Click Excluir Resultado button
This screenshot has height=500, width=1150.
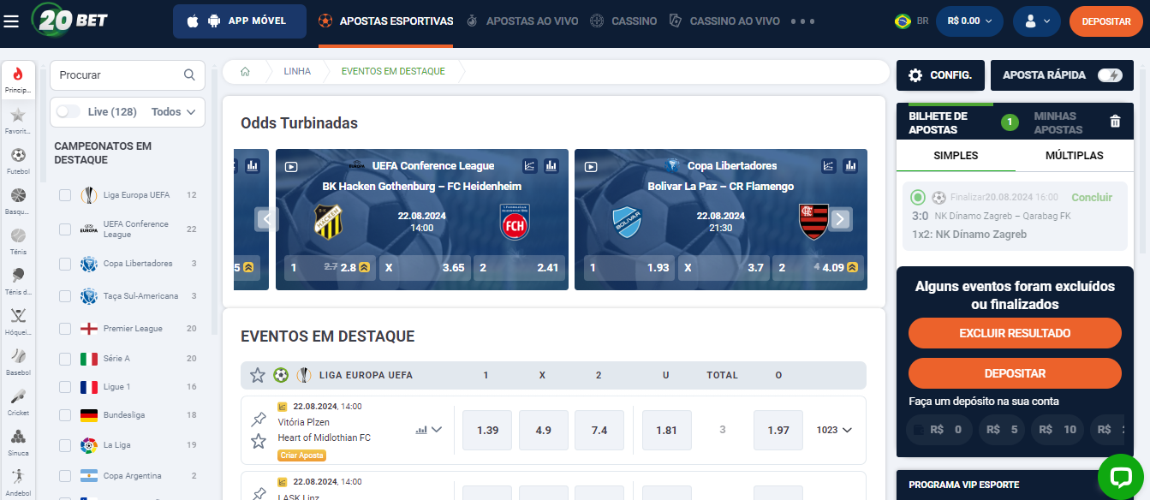click(x=1015, y=333)
